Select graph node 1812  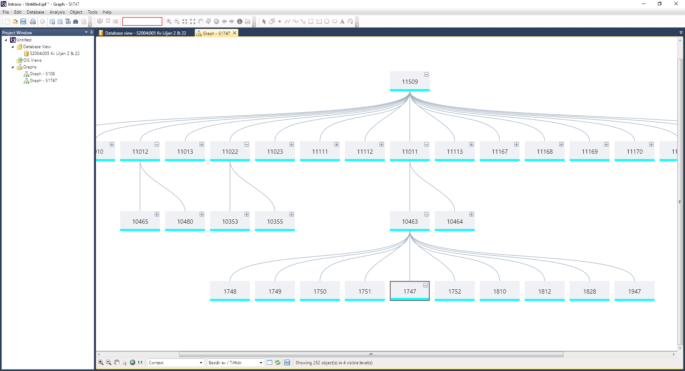pyautogui.click(x=544, y=291)
